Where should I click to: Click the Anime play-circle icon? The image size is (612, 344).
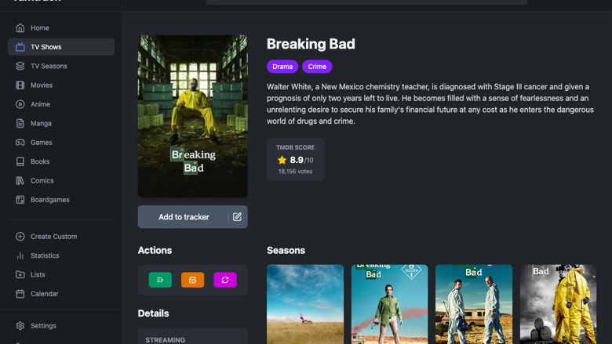pyautogui.click(x=20, y=104)
